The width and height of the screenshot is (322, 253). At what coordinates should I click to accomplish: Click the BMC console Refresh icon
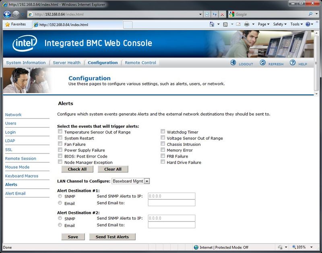click(263, 63)
